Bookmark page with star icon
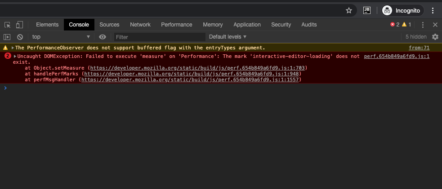 tap(349, 11)
